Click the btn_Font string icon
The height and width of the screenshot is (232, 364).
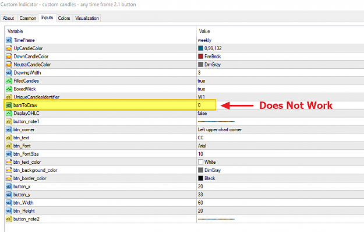coord(9,146)
